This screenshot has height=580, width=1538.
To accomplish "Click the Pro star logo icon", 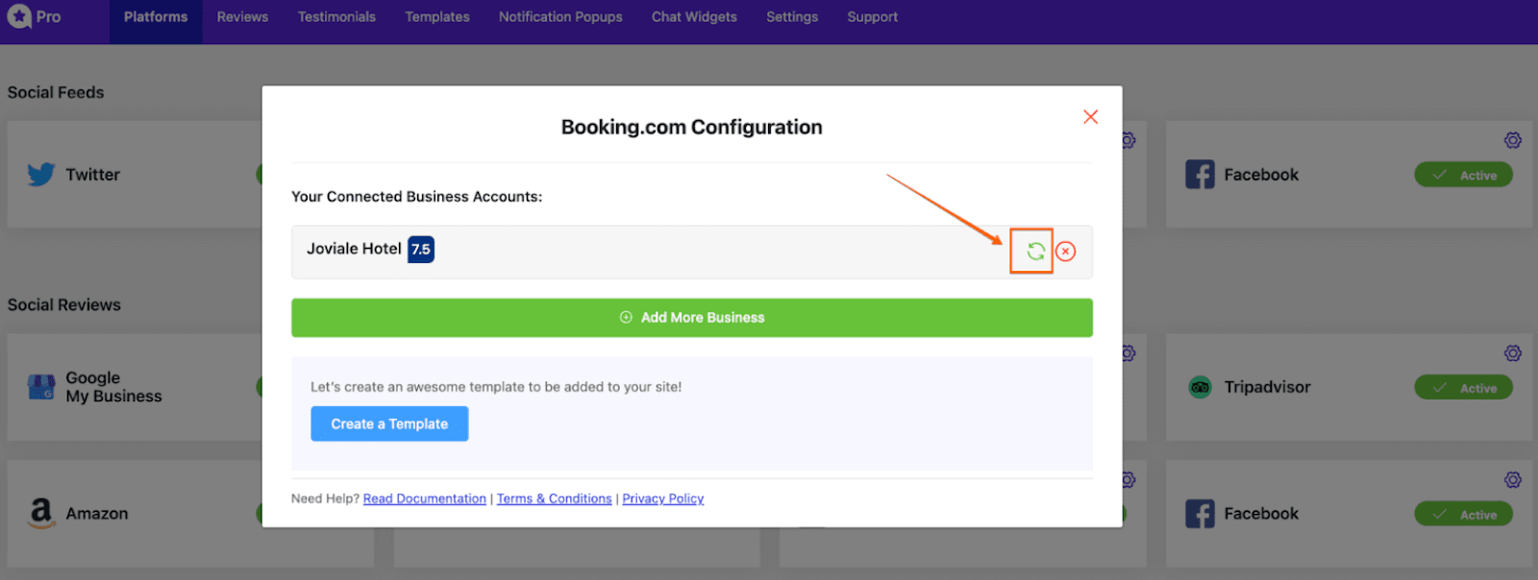I will [19, 16].
